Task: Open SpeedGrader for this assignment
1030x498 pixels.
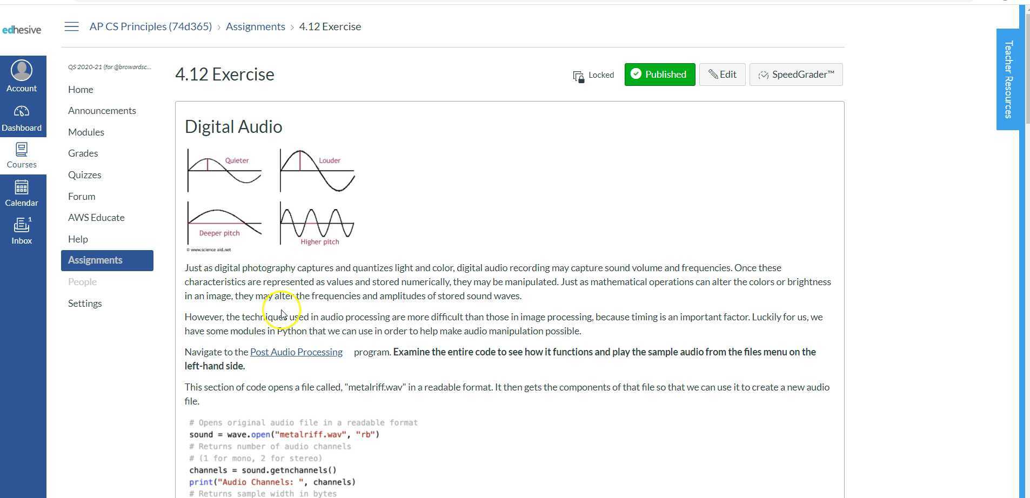Action: point(795,75)
